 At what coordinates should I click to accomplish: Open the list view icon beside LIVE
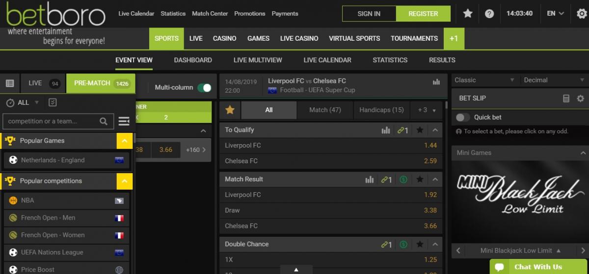(10, 83)
